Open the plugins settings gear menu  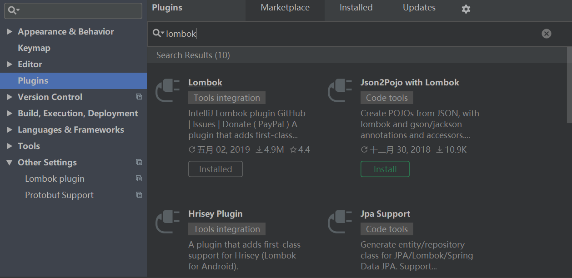[466, 9]
